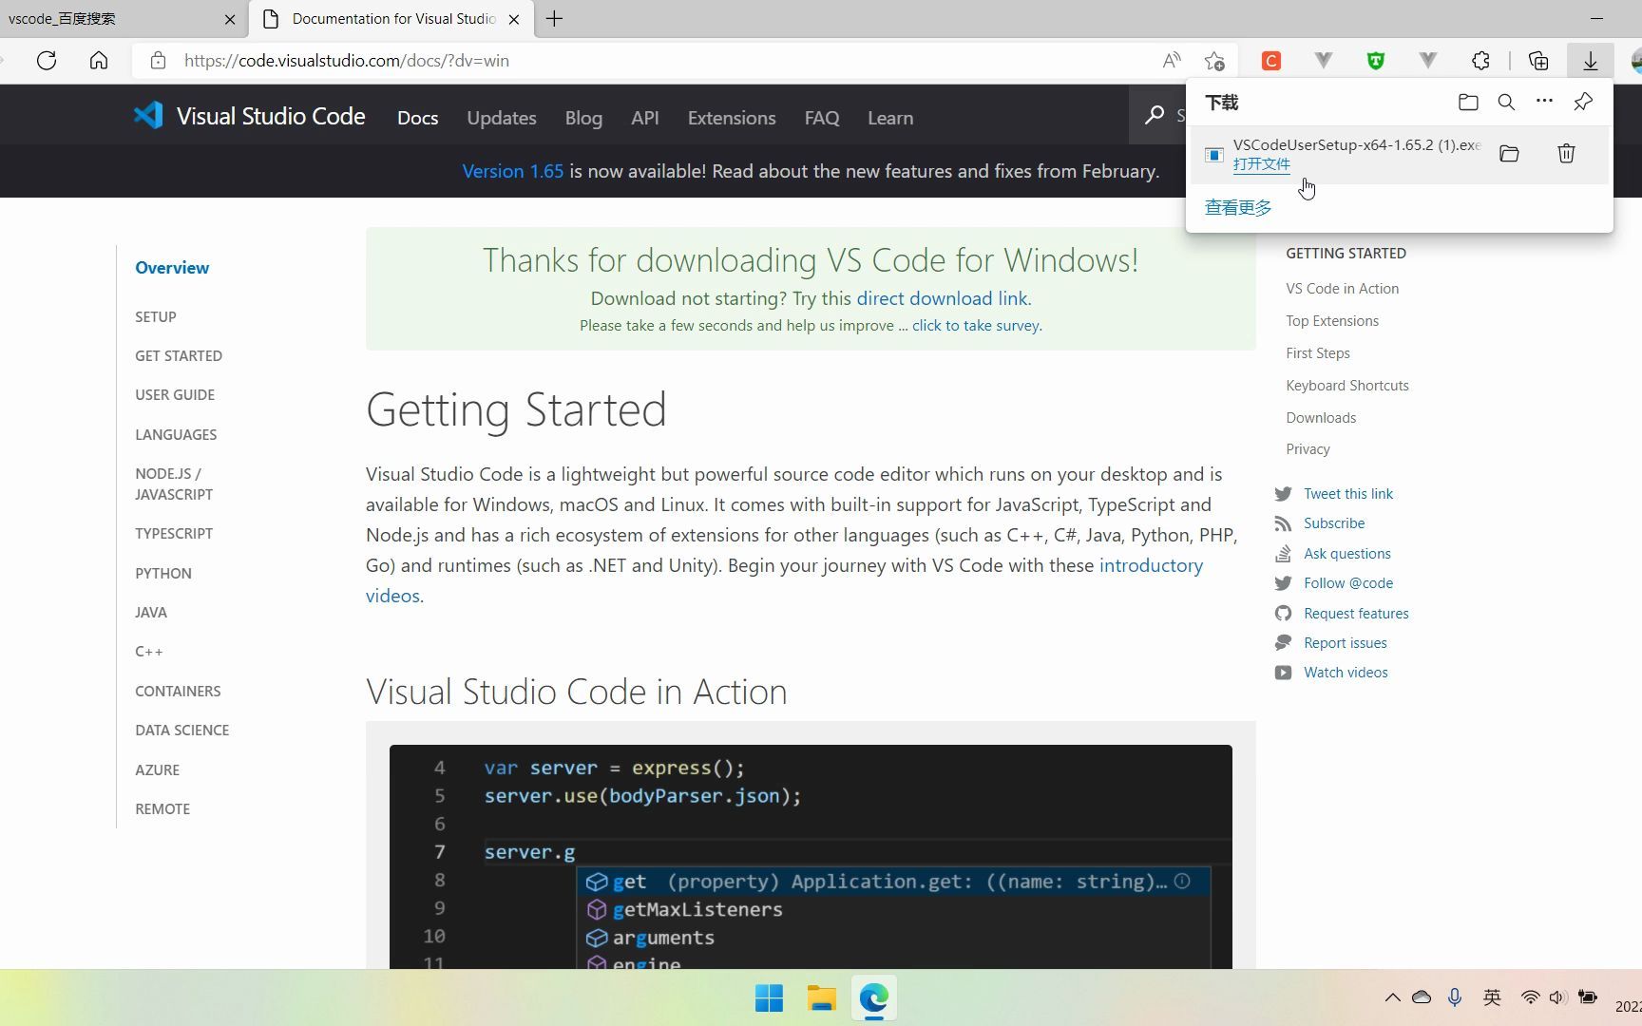Click 查看更多 in downloads panel
The width and height of the screenshot is (1642, 1026).
coord(1237,207)
